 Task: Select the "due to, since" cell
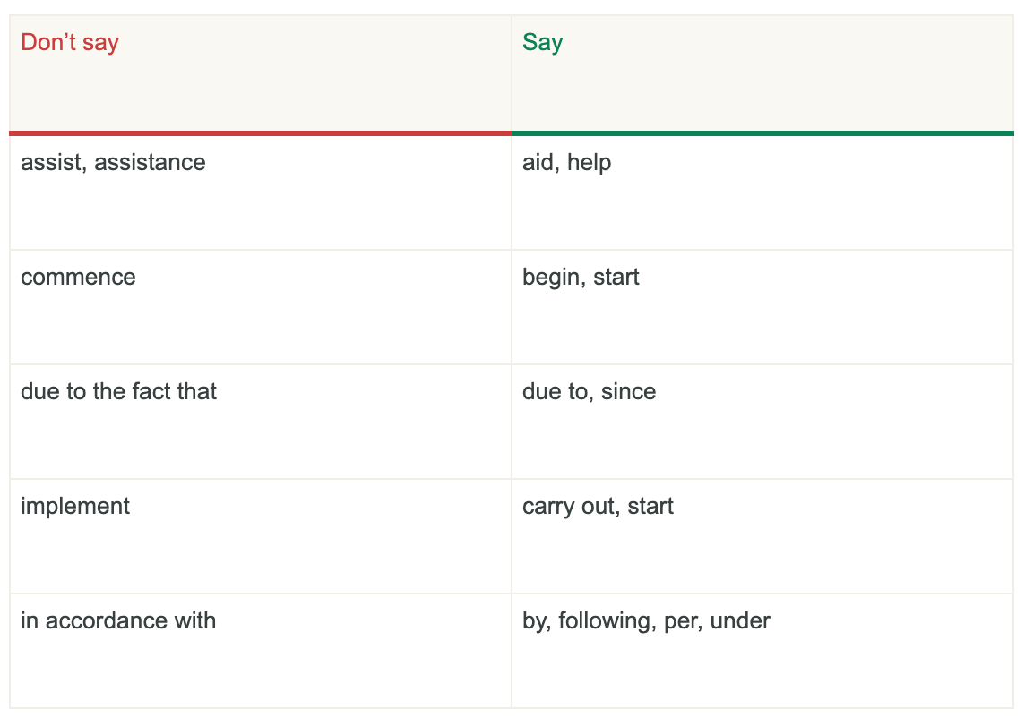(x=589, y=391)
